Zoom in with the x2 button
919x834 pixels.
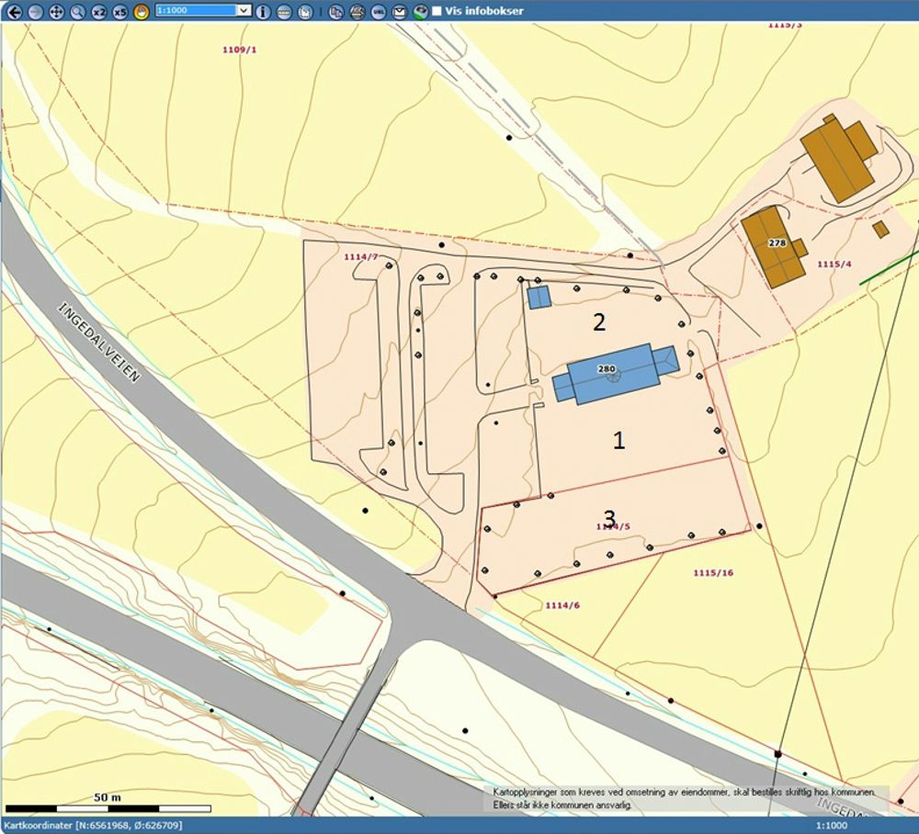click(x=98, y=11)
